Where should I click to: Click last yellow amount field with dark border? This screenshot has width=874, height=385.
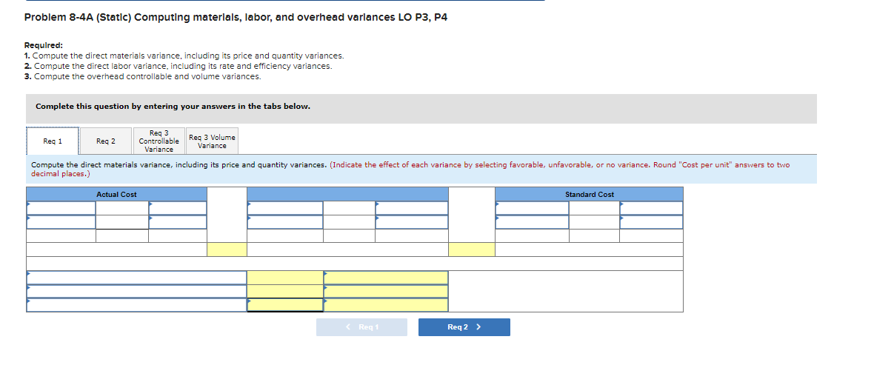[x=285, y=305]
